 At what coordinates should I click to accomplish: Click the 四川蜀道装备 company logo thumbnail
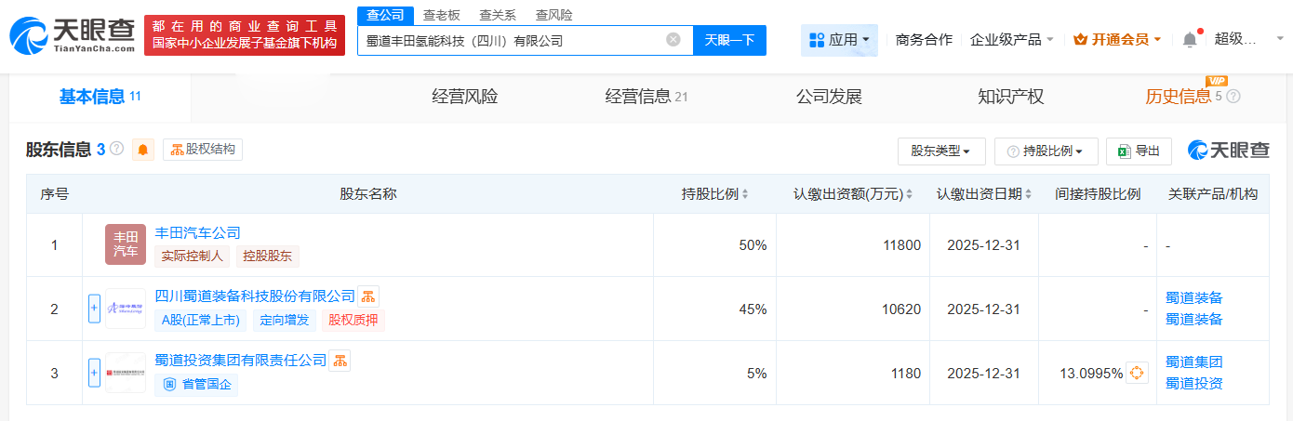tap(126, 309)
